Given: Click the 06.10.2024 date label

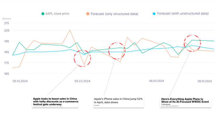Looking at the screenshot, I should [204, 81].
